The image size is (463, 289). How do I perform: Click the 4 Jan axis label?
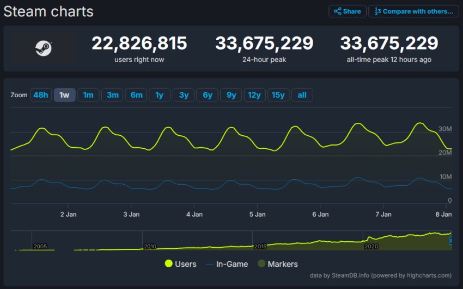pyautogui.click(x=194, y=215)
